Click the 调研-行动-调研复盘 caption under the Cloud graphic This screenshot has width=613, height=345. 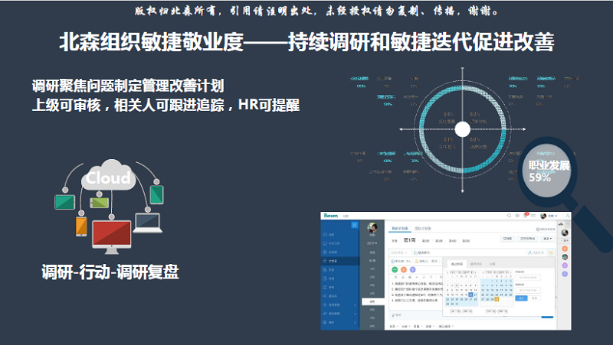(x=110, y=272)
